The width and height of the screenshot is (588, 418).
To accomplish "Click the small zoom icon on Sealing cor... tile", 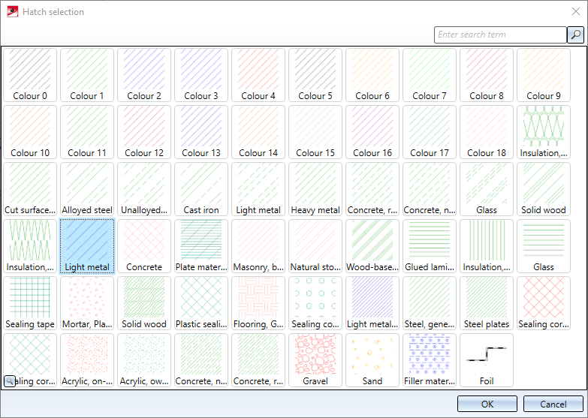I will pos(10,381).
